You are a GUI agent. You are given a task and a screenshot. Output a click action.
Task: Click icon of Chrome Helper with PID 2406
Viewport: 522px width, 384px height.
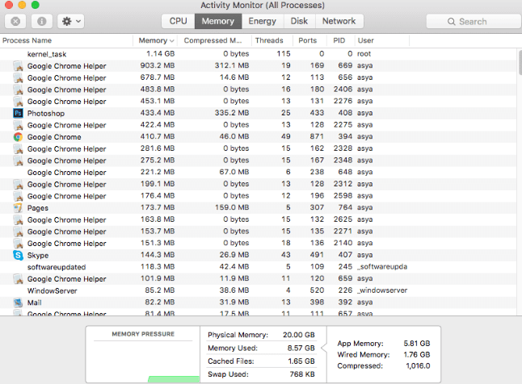[x=18, y=90]
